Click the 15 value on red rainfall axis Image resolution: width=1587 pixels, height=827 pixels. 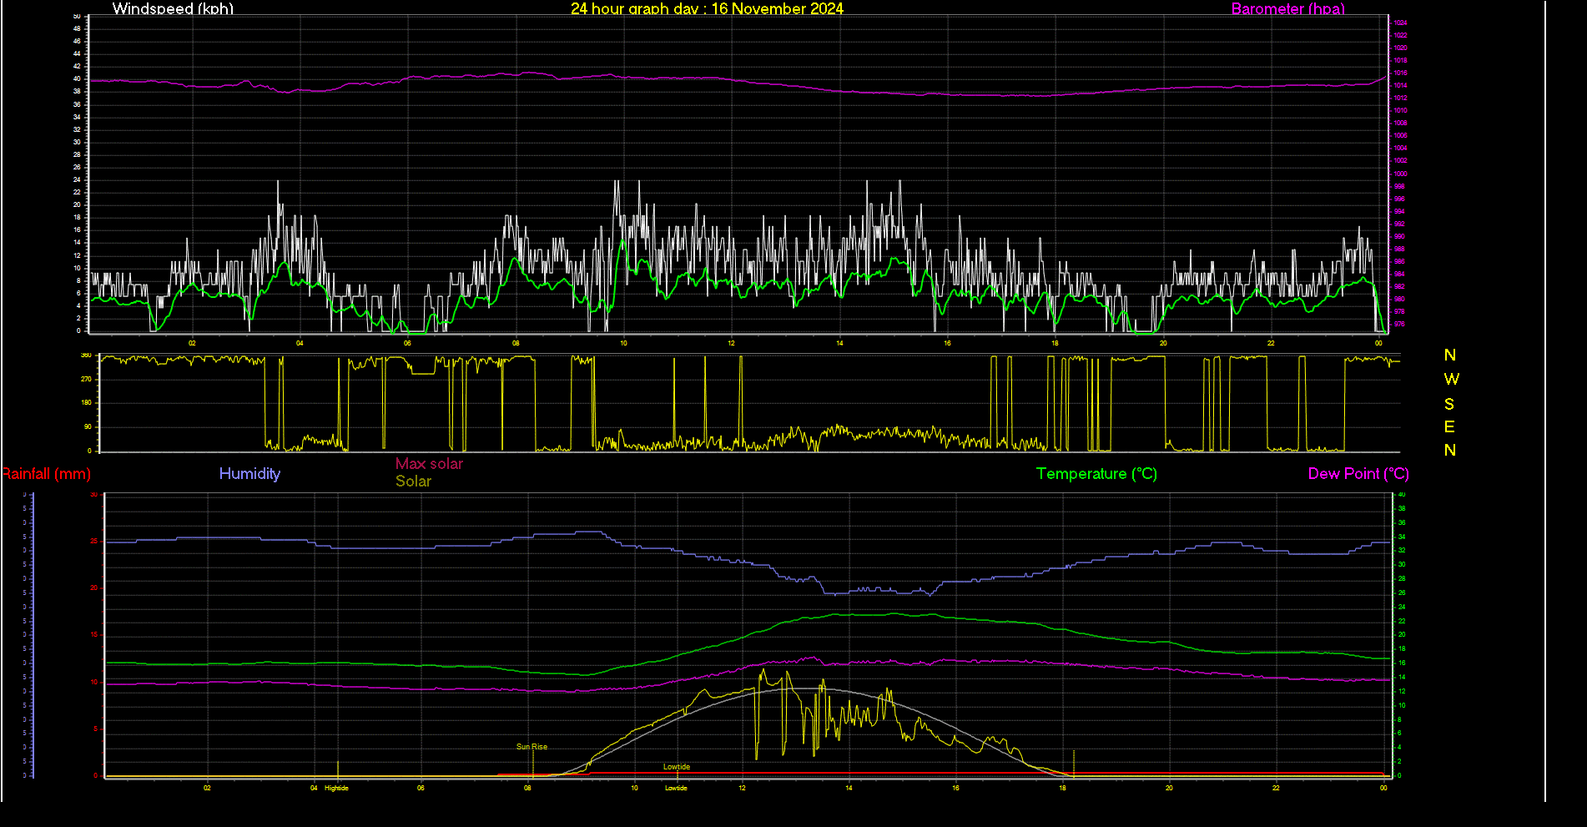pos(94,635)
